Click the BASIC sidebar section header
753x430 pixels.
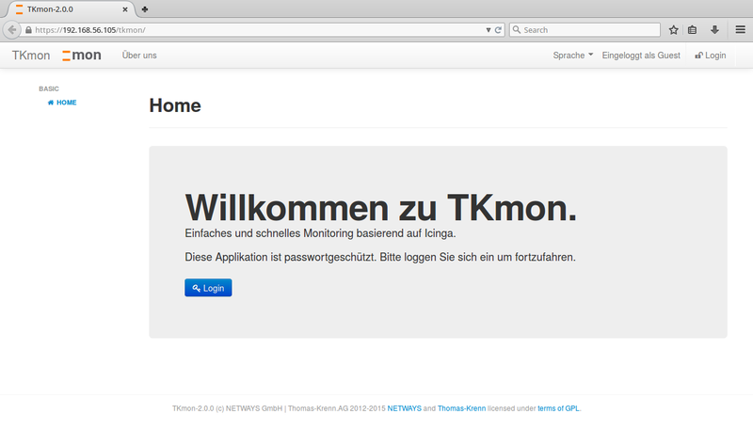coord(49,88)
